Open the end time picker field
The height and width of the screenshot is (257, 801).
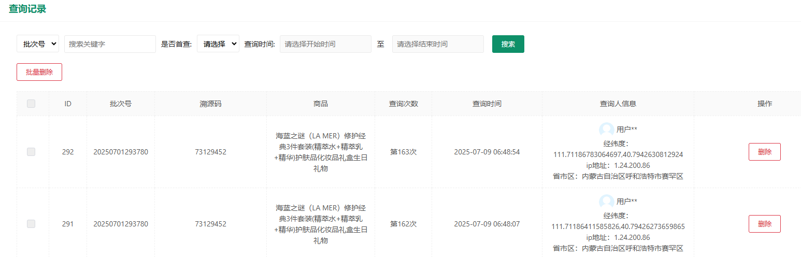pos(438,44)
